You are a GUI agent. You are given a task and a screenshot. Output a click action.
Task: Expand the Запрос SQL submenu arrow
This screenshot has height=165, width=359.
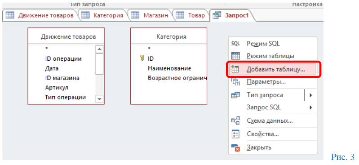click(310, 107)
